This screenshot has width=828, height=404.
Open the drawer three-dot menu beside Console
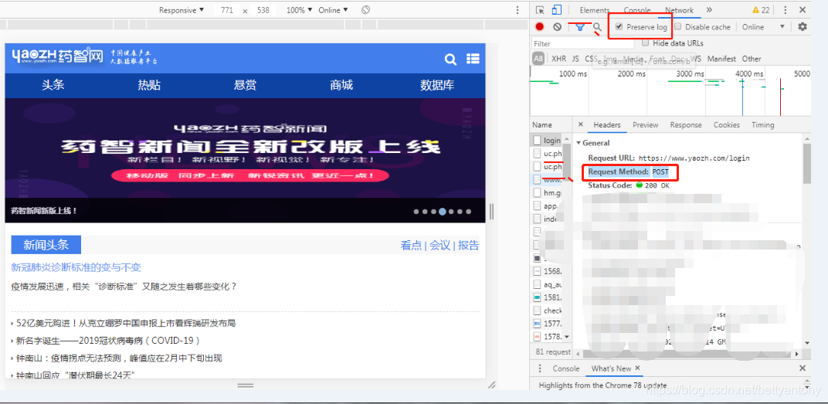[x=540, y=368]
